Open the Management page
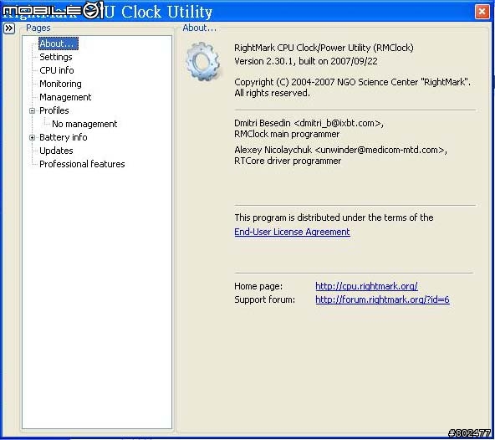The height and width of the screenshot is (440, 495). coord(65,97)
